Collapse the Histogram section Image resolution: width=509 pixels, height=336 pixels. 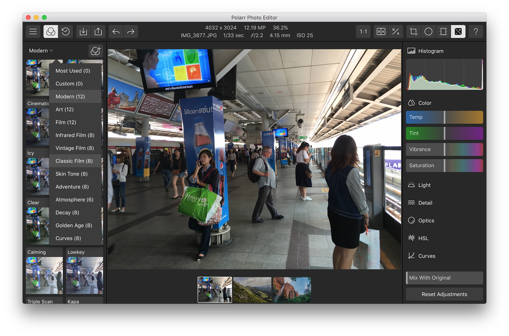coord(426,51)
